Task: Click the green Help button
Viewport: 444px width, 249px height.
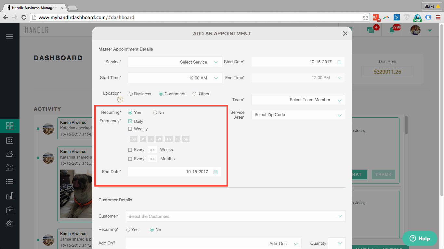Action: [x=420, y=238]
